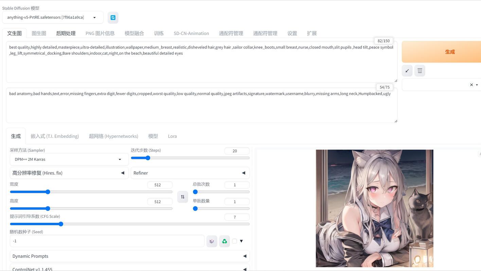
Task: Click the generated catgirl image preview
Action: coord(375,208)
